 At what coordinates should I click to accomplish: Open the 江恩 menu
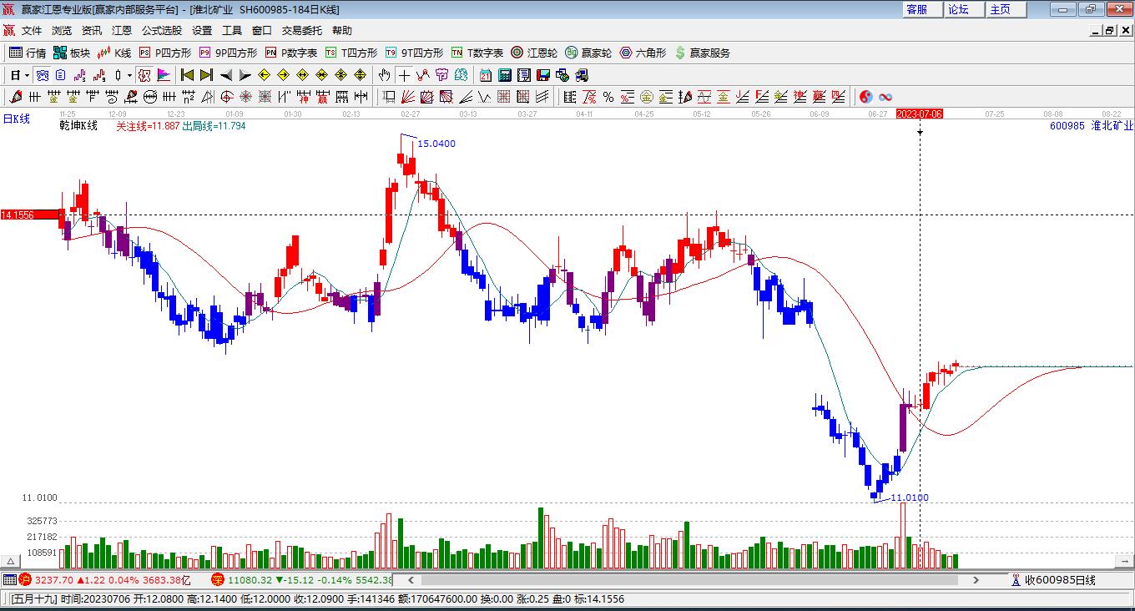122,30
